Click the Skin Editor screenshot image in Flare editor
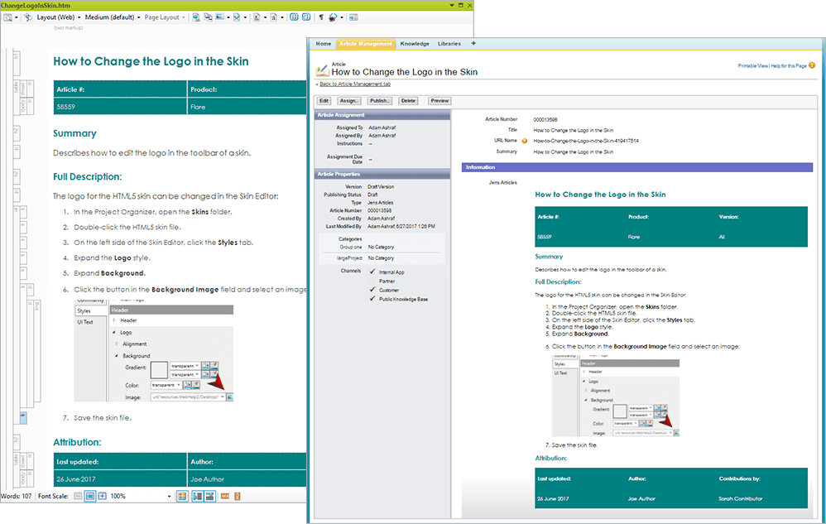 tap(154, 351)
